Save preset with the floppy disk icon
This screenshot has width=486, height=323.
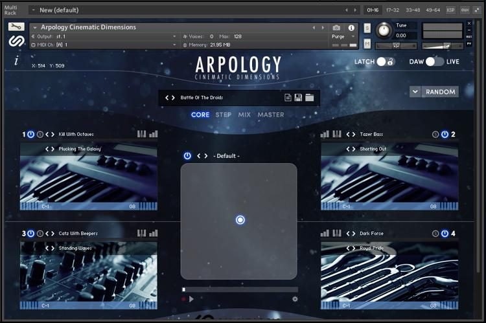coord(298,98)
